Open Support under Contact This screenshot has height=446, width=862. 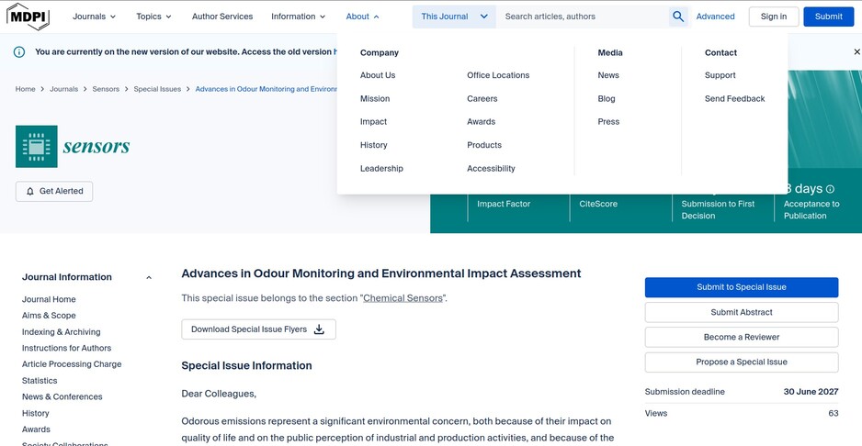point(720,75)
